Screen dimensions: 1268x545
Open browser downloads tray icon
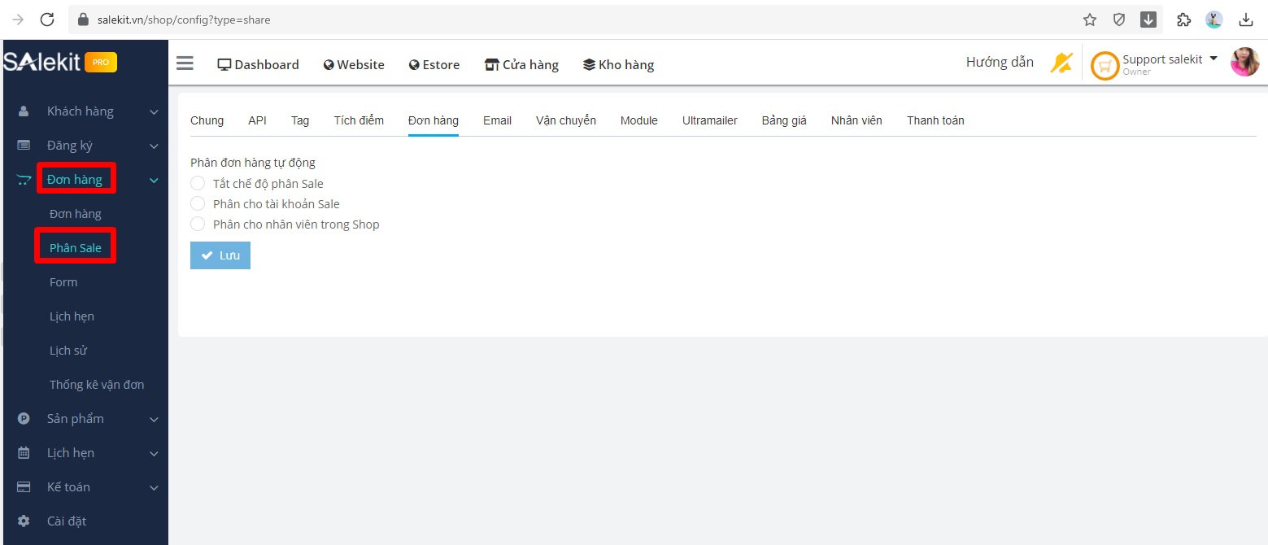pyautogui.click(x=1245, y=20)
